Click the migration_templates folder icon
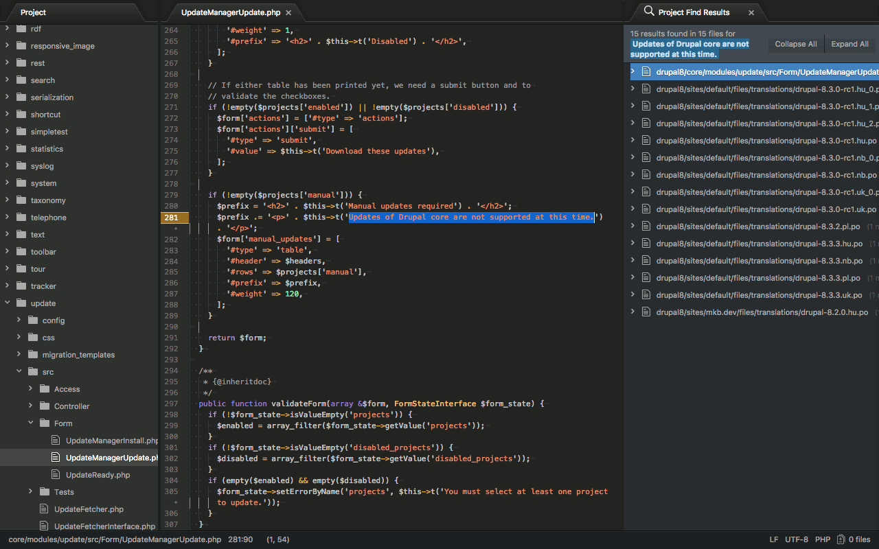The image size is (879, 549). [x=33, y=354]
